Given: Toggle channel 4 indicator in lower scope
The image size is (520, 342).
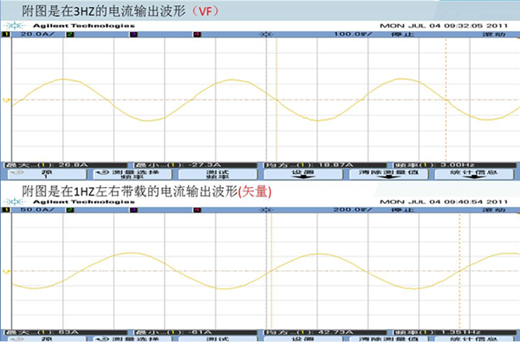Looking at the screenshot, I should click(198, 210).
